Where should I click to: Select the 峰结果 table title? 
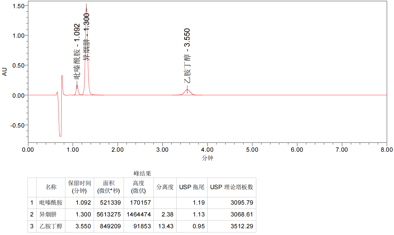click(142, 173)
